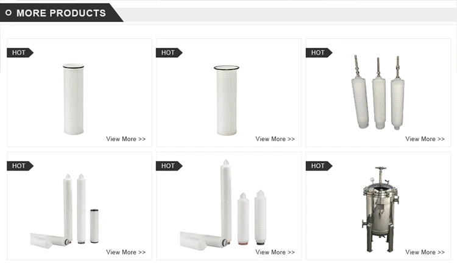Open View More on second top-row filter
457x263 pixels.
(275, 139)
